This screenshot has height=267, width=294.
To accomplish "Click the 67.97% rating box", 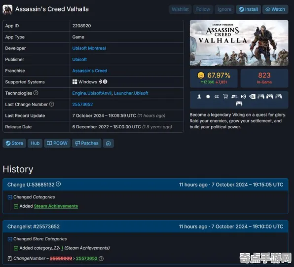I will [214, 78].
